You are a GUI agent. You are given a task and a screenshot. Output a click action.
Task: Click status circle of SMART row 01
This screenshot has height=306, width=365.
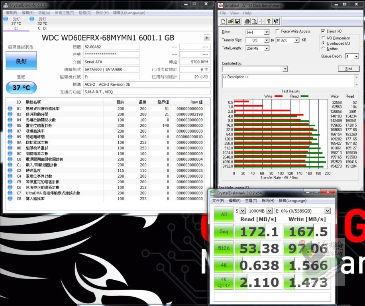[x=10, y=108]
